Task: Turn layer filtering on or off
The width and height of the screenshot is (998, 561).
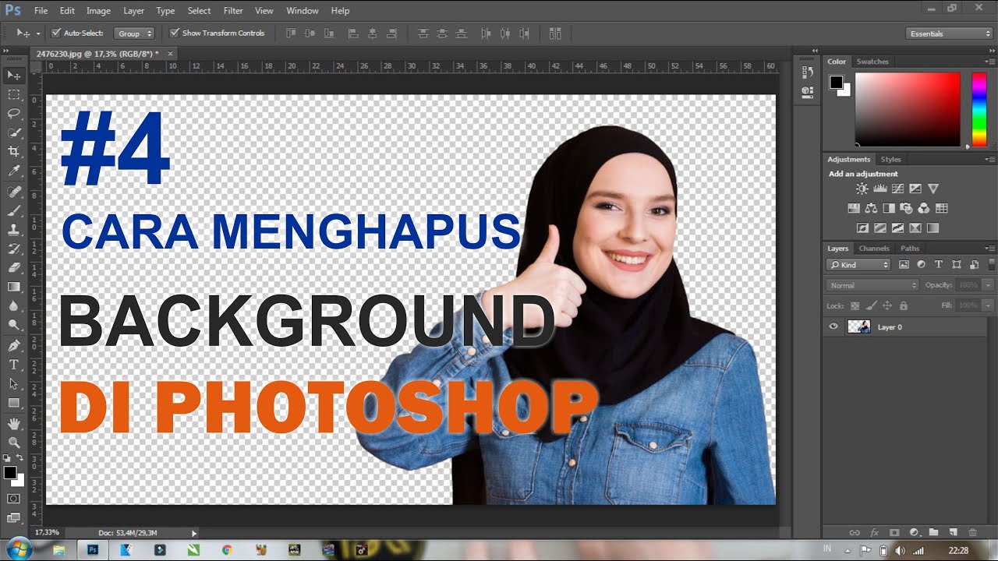Action: [x=991, y=265]
